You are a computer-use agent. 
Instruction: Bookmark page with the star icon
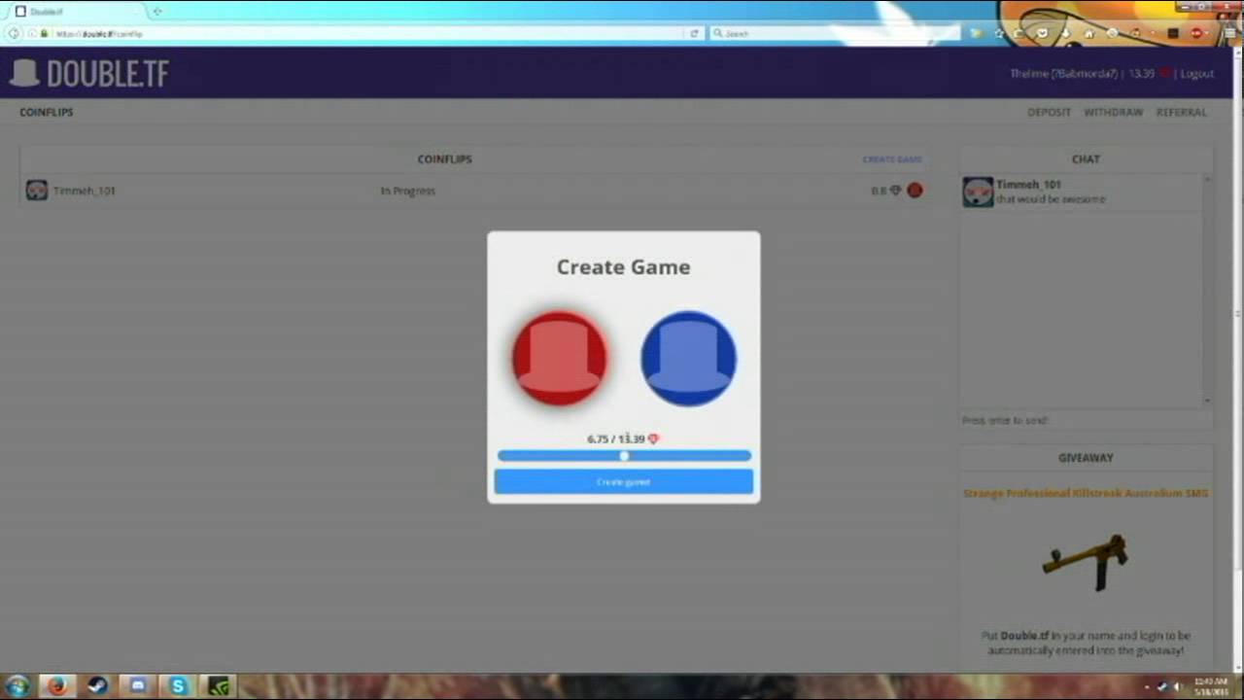click(998, 33)
